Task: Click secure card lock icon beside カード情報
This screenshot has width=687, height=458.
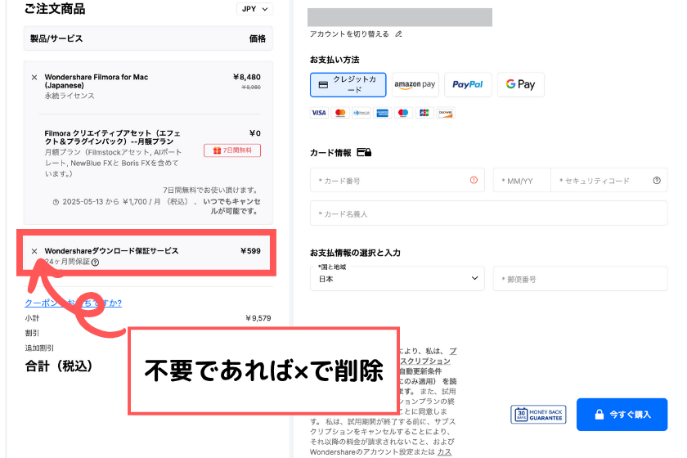Action: pos(364,152)
